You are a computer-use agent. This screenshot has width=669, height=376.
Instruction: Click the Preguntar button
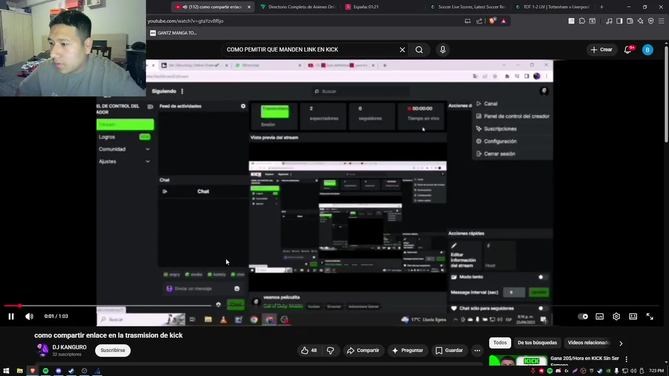coord(407,350)
